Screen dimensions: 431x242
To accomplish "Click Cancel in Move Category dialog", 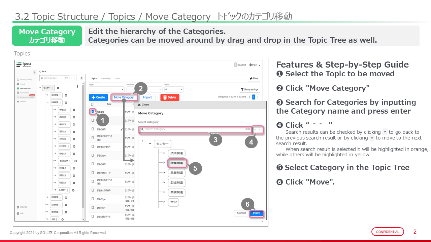I will pyautogui.click(x=241, y=213).
